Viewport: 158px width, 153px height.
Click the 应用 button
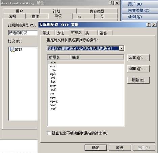(x=144, y=147)
